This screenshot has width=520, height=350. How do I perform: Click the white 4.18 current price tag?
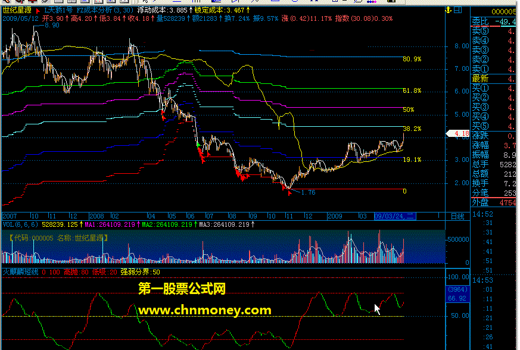click(458, 133)
